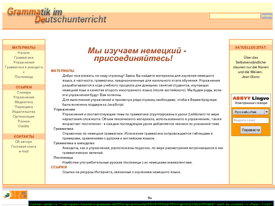Click the ABBYY Lingvo logo
The image size is (275, 206).
(x=251, y=98)
